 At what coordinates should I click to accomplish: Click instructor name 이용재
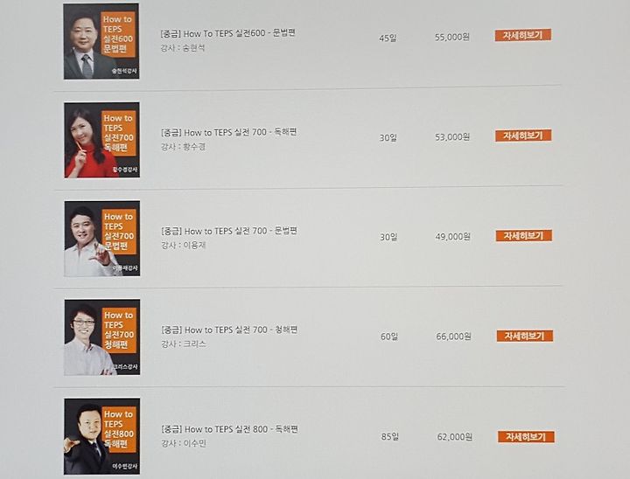pos(194,246)
